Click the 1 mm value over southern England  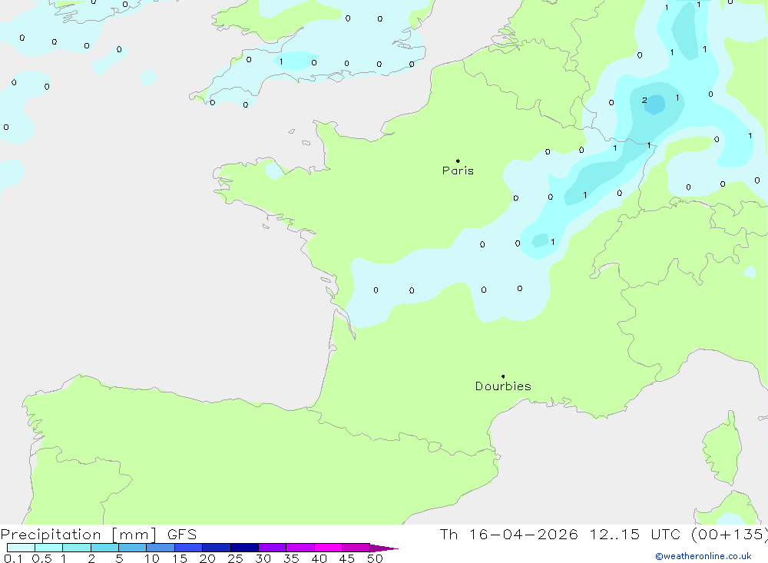tap(281, 61)
